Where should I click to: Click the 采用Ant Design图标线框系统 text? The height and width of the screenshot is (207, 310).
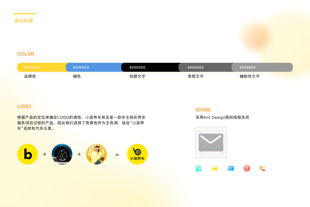[x=223, y=117]
